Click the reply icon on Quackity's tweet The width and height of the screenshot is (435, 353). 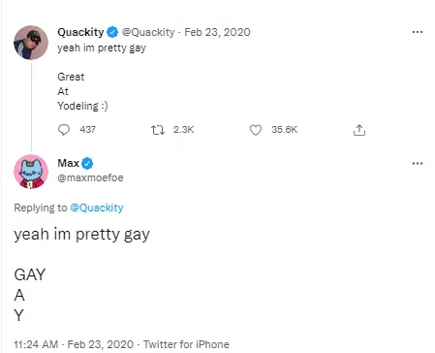tap(64, 130)
